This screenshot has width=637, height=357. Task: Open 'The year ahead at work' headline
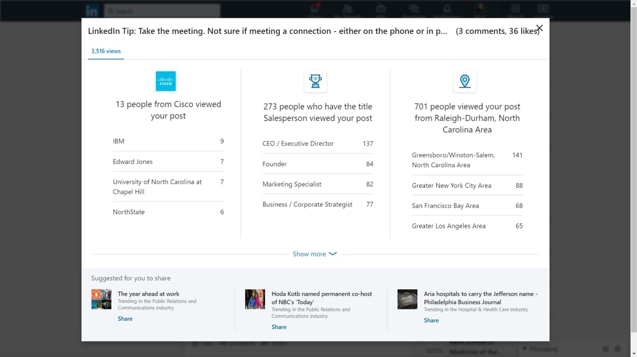point(148,294)
